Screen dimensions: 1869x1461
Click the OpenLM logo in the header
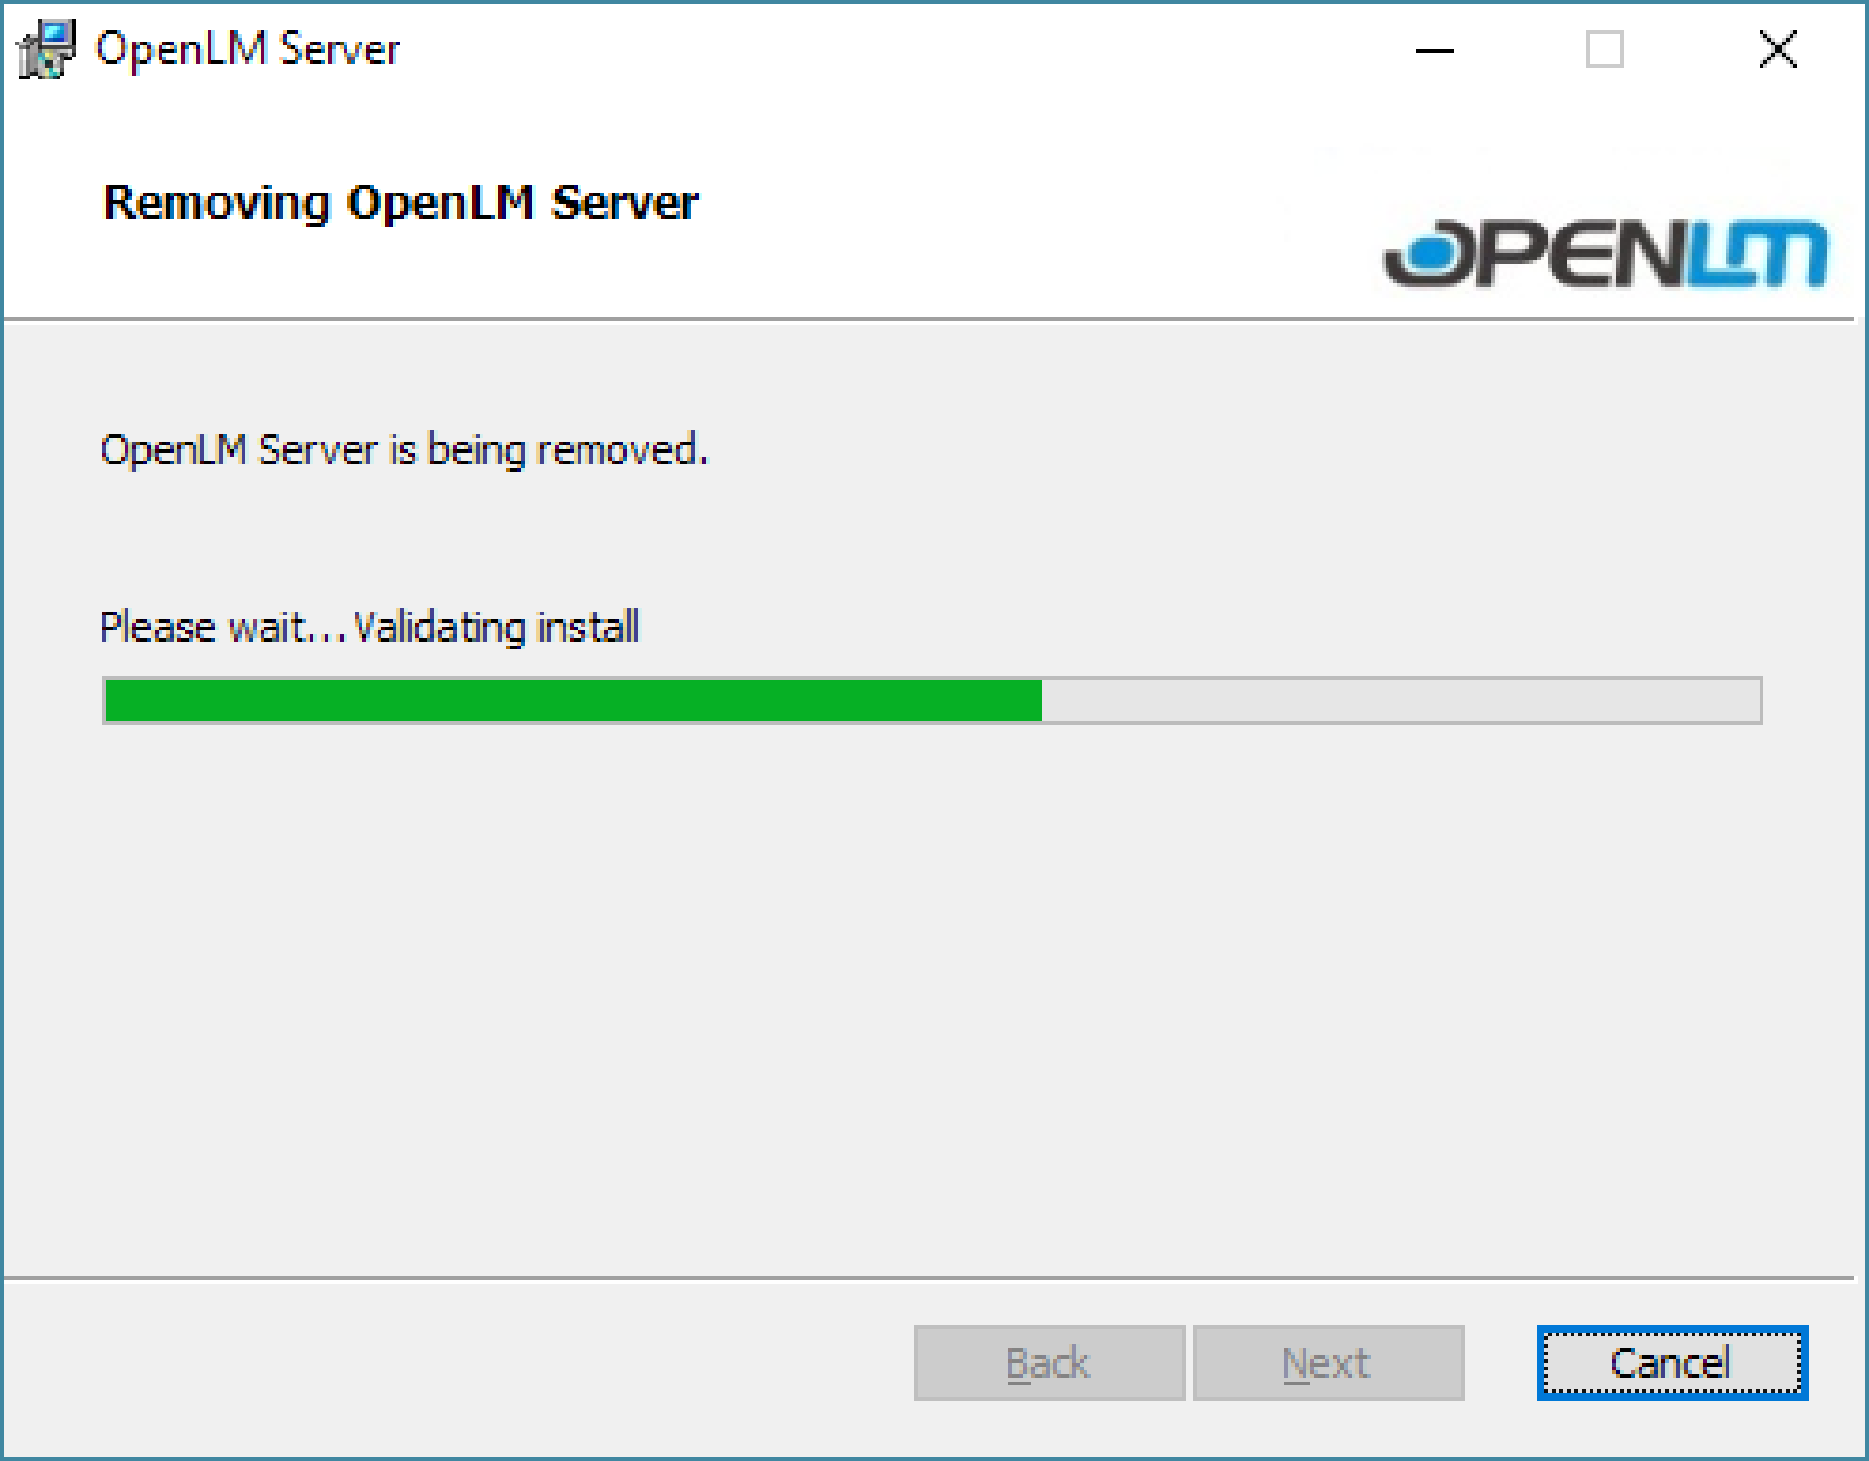1605,253
